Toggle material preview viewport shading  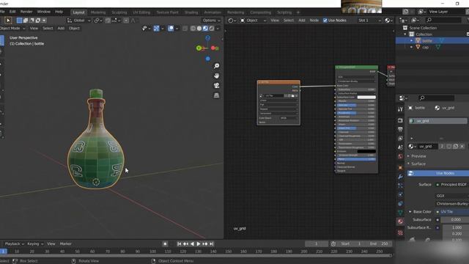tap(205, 29)
